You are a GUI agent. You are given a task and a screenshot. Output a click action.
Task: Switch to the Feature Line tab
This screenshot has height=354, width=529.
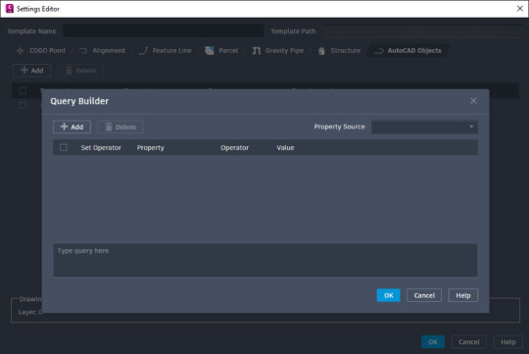click(166, 51)
